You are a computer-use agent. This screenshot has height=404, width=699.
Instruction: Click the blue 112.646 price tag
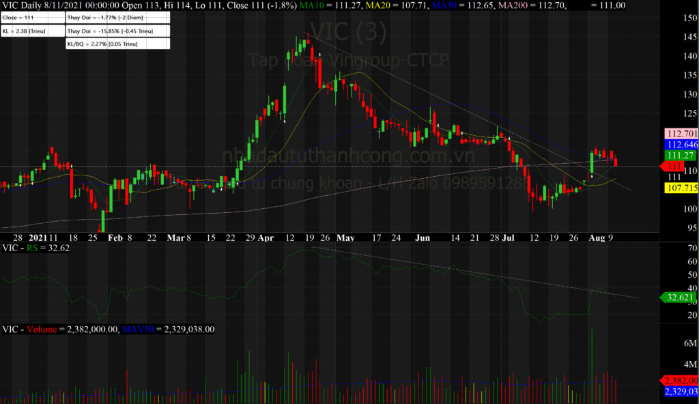pos(681,145)
